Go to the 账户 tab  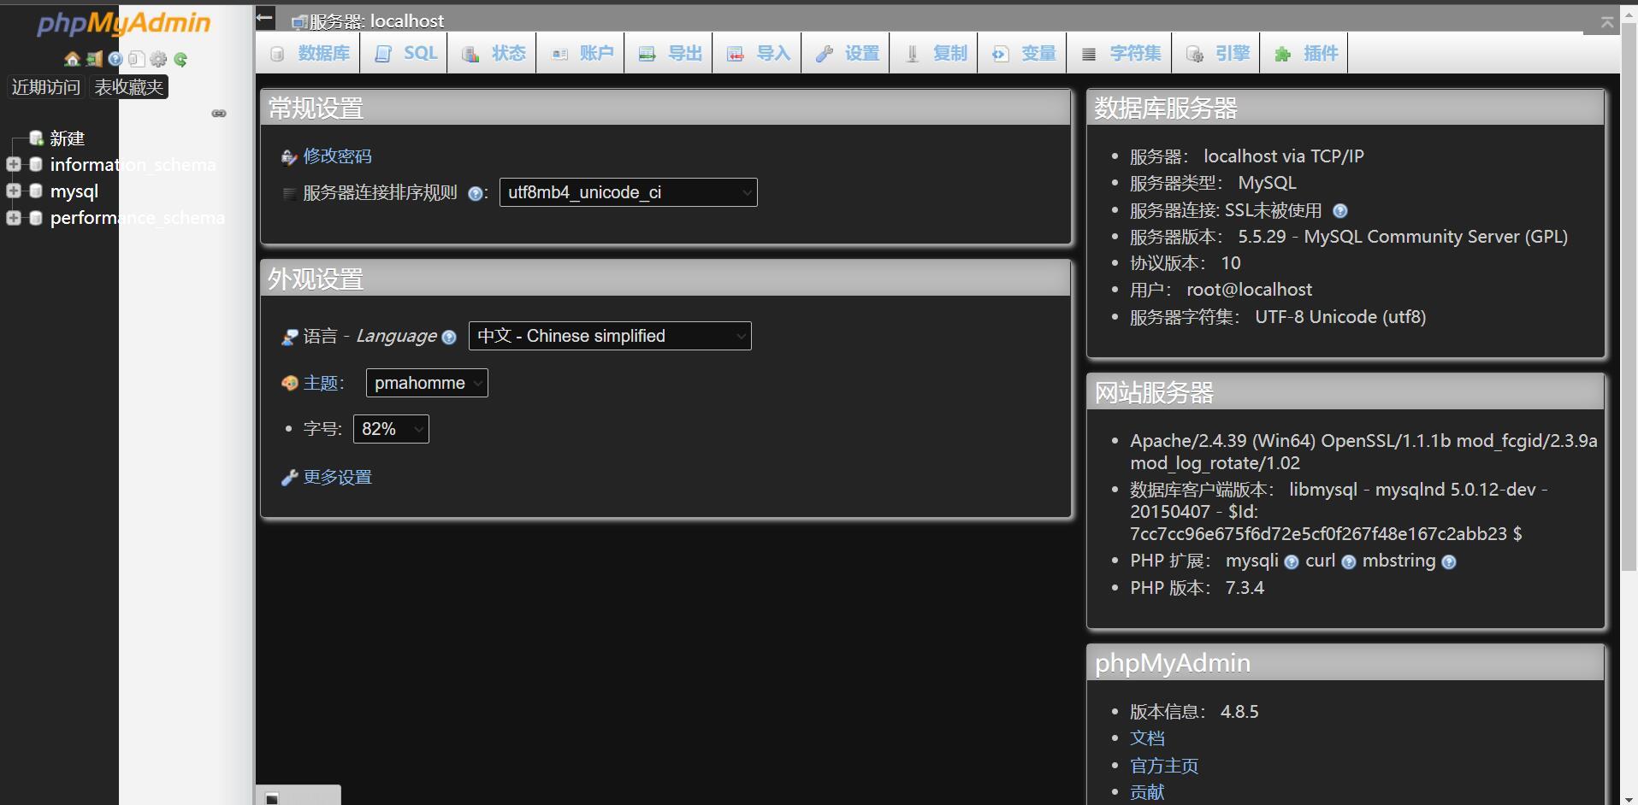(x=581, y=53)
